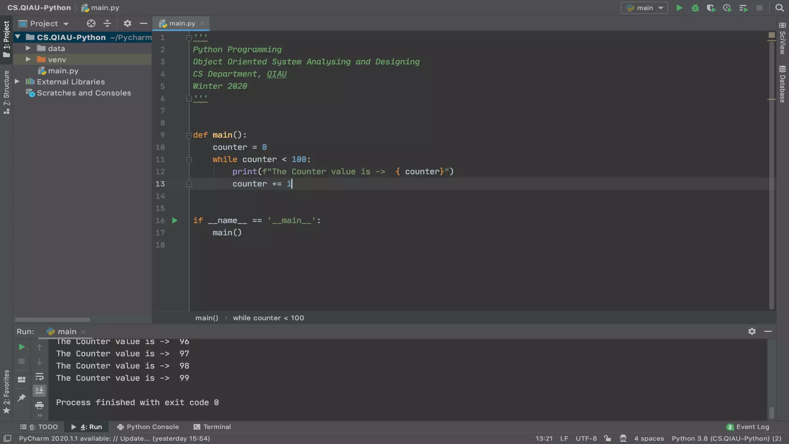Open the Python Console tab
Image resolution: width=789 pixels, height=444 pixels.
point(148,427)
